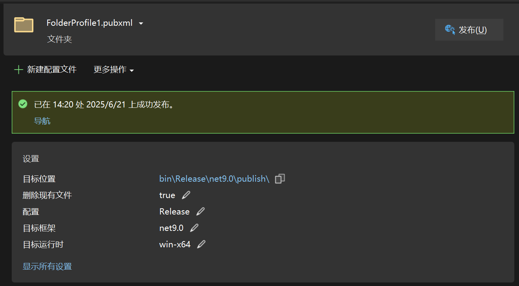Edit the net9.0 target framework
This screenshot has width=519, height=286.
click(194, 228)
